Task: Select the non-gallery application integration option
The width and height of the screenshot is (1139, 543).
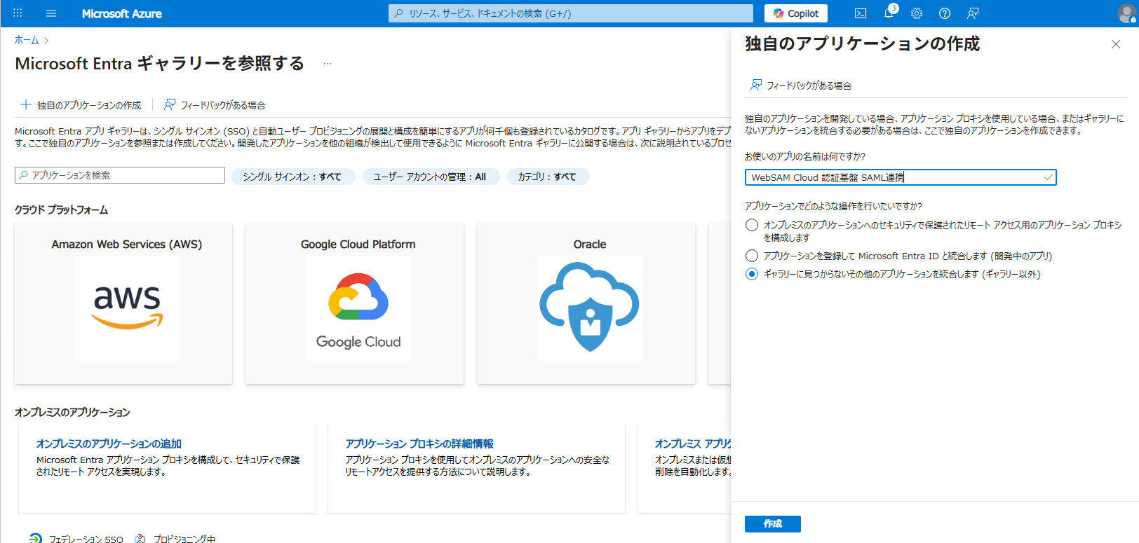Action: point(752,274)
